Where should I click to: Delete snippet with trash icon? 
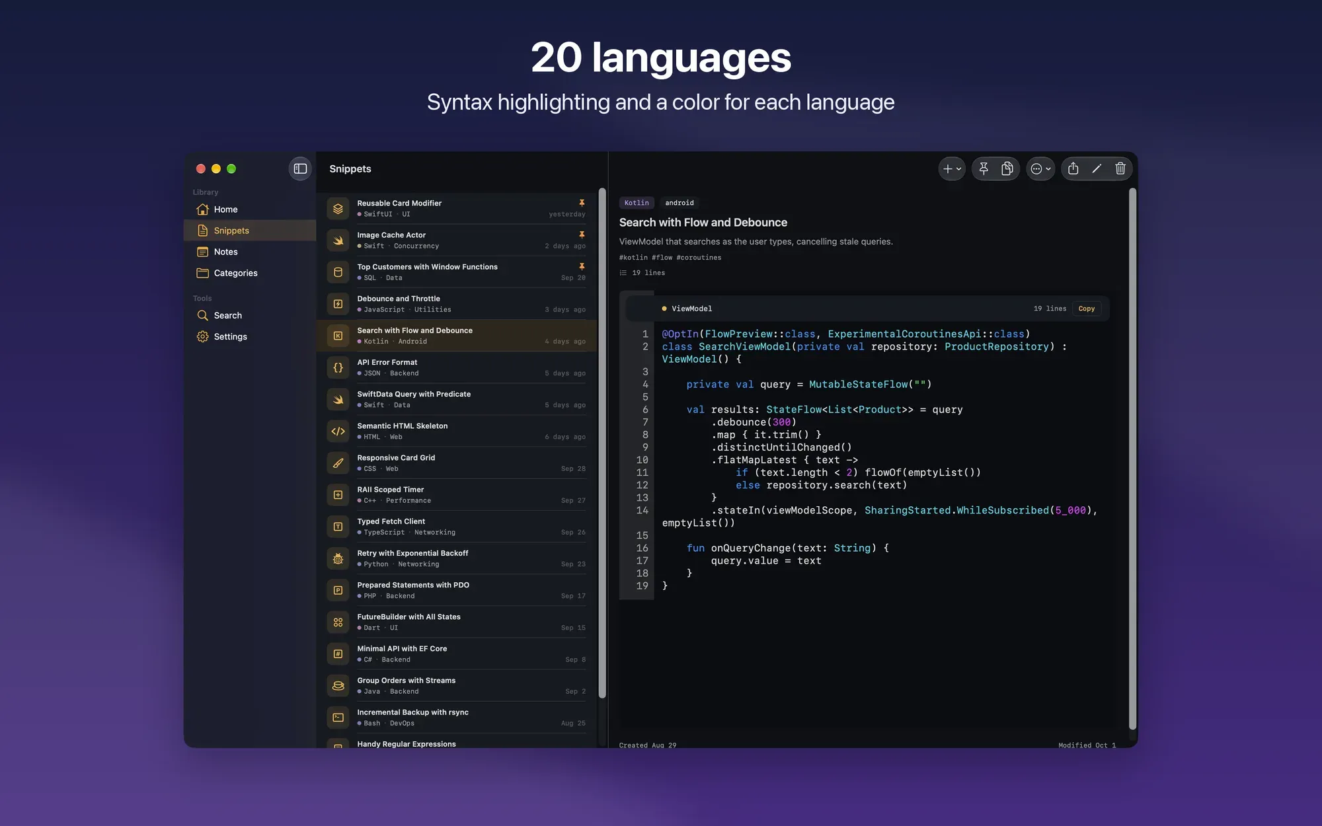[x=1120, y=169]
